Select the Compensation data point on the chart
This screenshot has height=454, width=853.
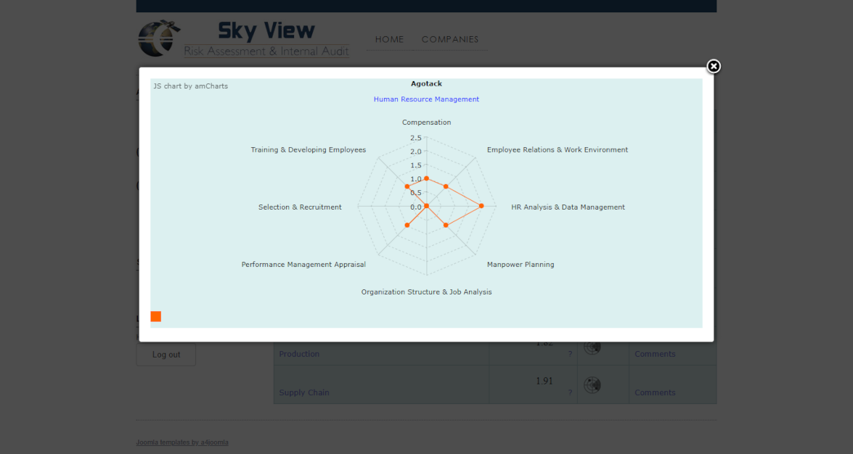point(426,178)
